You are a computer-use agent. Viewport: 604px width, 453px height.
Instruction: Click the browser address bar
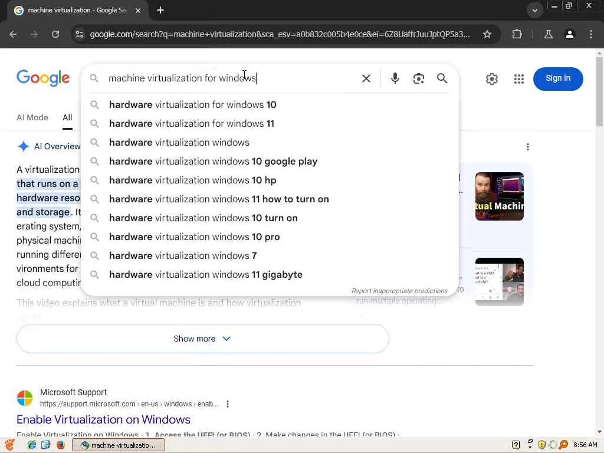[x=280, y=34]
